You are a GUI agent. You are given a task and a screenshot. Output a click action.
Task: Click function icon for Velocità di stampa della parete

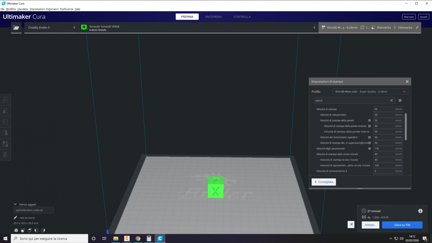click(370, 120)
